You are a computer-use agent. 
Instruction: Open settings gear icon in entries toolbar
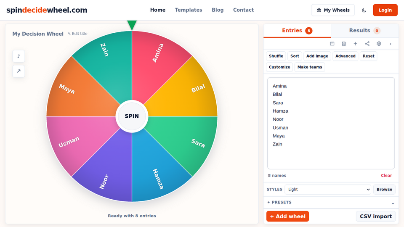pos(379,44)
